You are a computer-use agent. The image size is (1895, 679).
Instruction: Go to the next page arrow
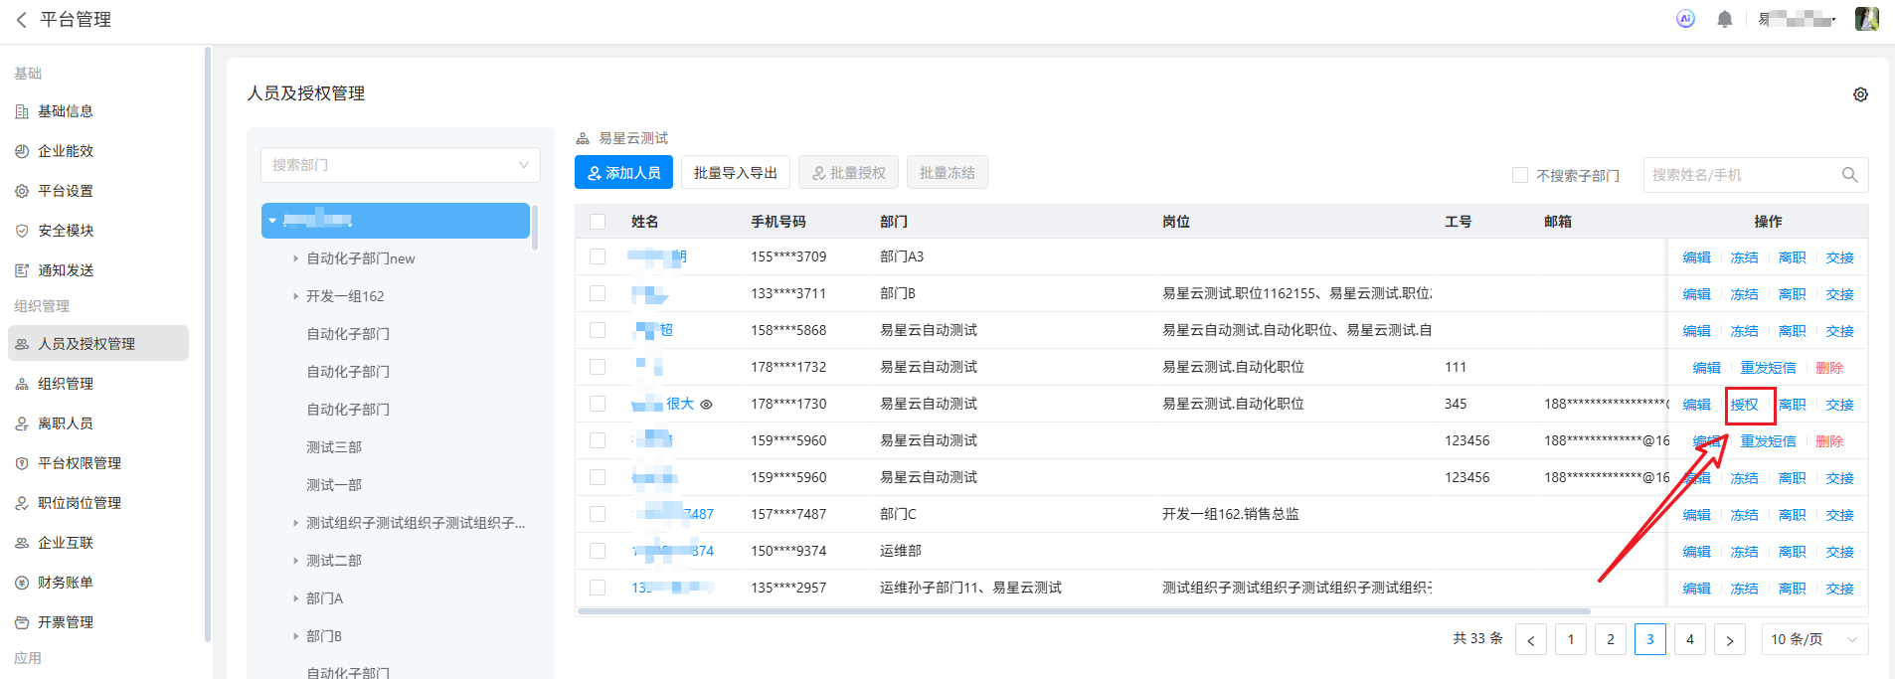(1730, 639)
